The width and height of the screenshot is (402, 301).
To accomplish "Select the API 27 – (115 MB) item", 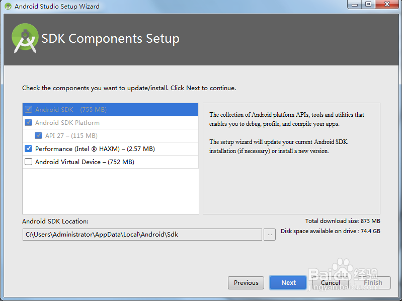I will coord(71,136).
